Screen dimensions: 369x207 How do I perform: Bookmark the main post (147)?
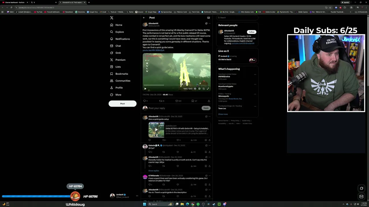pos(194,101)
